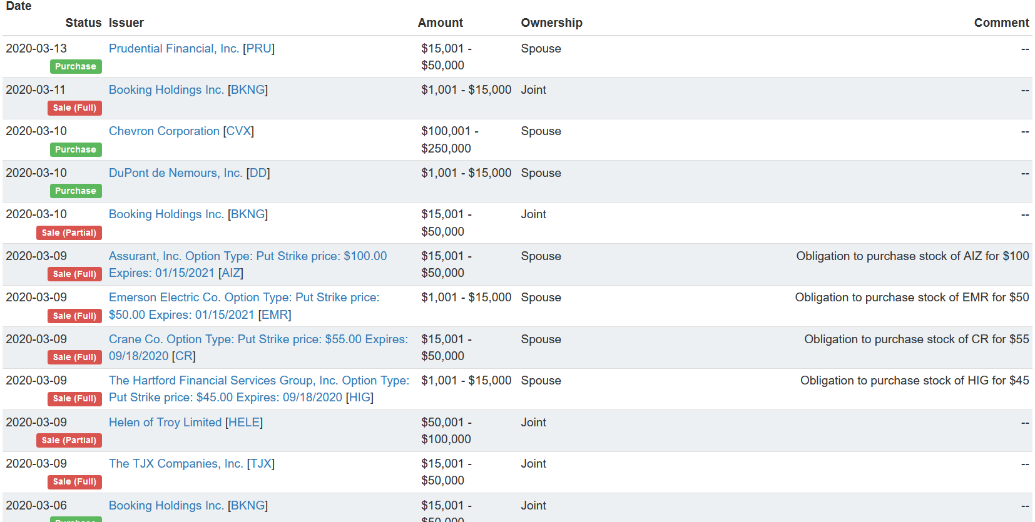Select the date 2020-03-06
This screenshot has height=522, width=1035.
tap(36, 506)
